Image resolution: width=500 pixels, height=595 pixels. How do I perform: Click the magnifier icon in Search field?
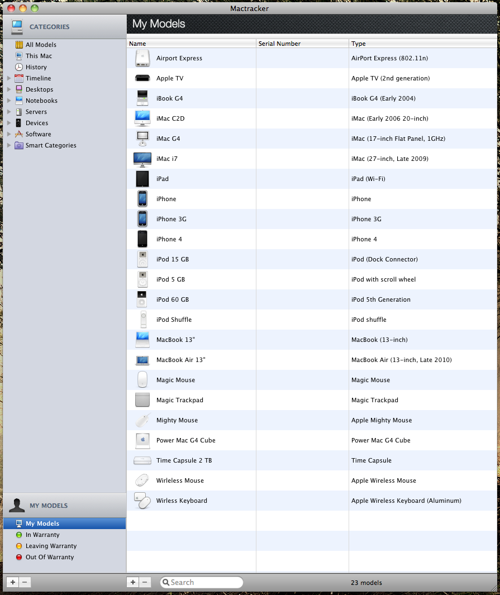coord(165,582)
